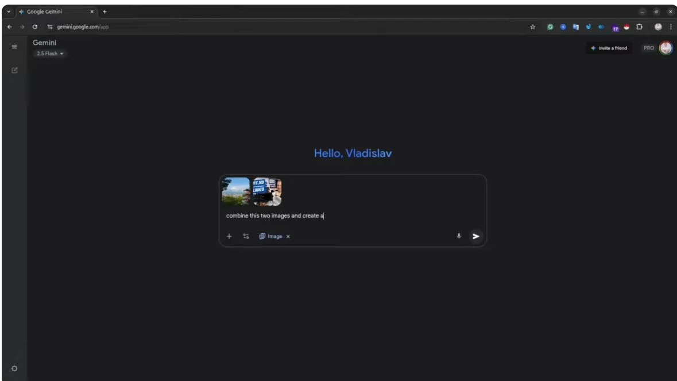This screenshot has height=381, width=677.
Task: Reload the Gemini page
Action: click(x=35, y=27)
